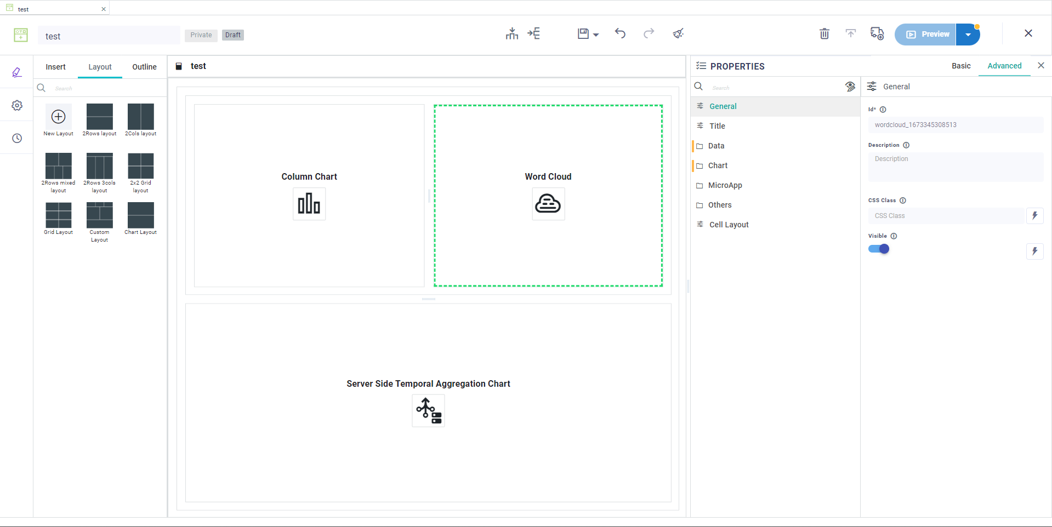
Task: Select the 2Cols layout thumbnail
Action: (x=140, y=117)
